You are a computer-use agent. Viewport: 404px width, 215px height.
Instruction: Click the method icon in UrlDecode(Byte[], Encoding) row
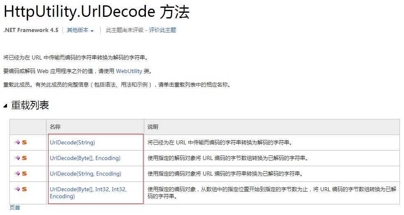(x=17, y=158)
